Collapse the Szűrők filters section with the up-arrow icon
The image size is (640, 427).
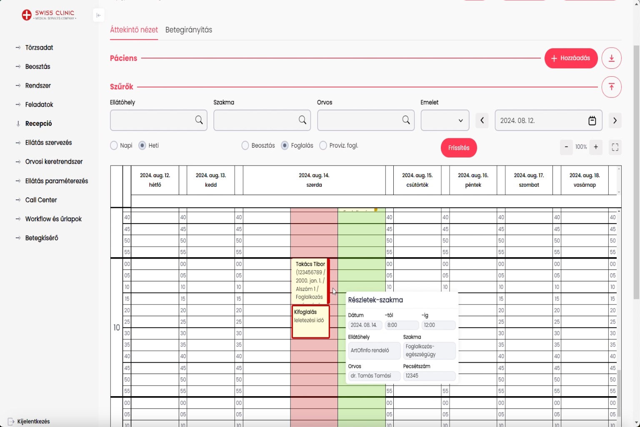[611, 87]
